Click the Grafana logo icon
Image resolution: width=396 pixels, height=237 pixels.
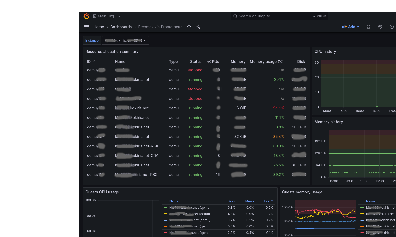click(x=86, y=16)
